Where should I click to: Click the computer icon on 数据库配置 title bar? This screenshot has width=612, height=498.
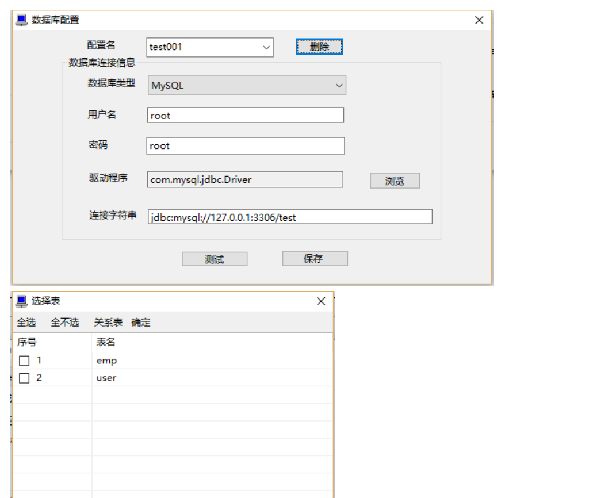tap(21, 19)
